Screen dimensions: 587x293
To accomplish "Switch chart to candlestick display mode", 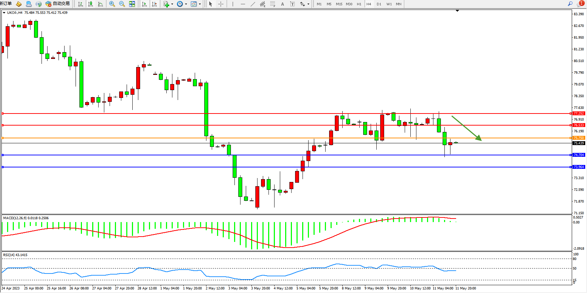I will pyautogui.click(x=90, y=4).
